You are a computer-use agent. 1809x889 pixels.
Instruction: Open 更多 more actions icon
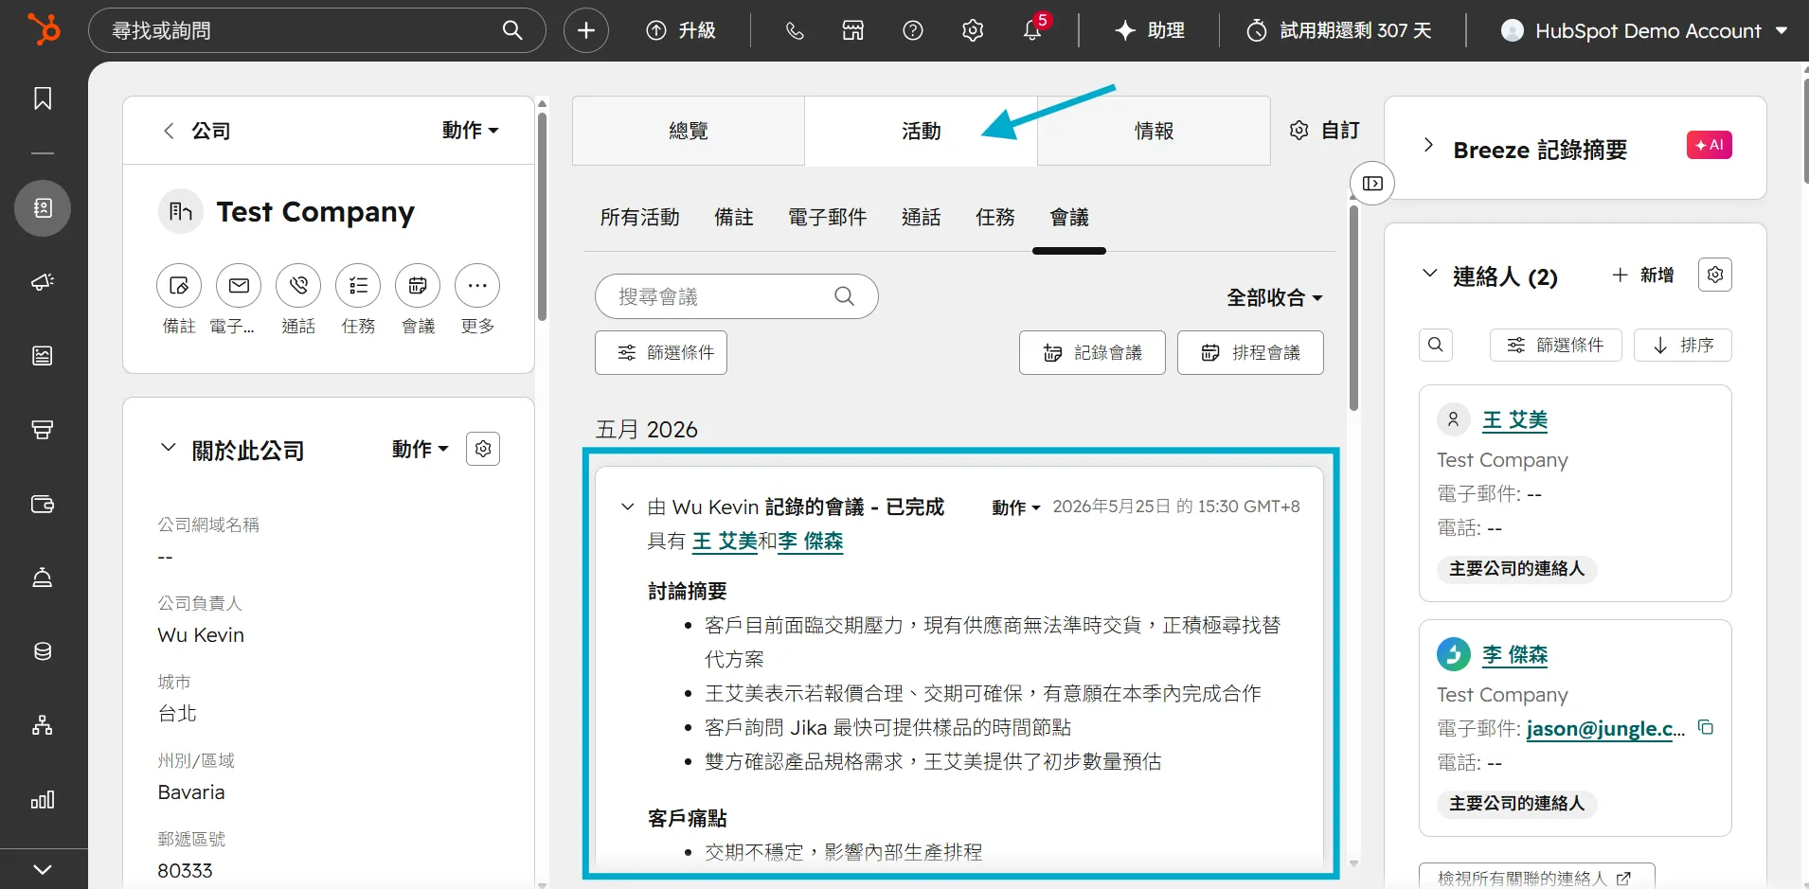(477, 285)
